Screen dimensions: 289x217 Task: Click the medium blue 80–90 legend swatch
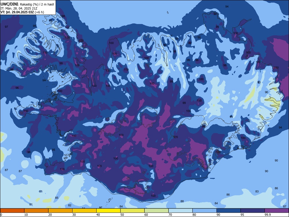[205, 210]
